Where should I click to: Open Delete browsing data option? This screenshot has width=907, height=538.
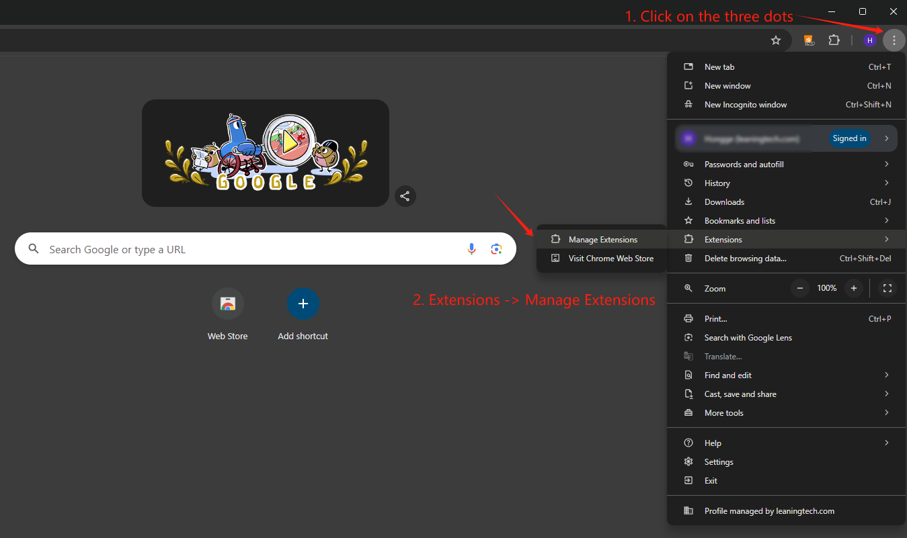[x=745, y=259]
